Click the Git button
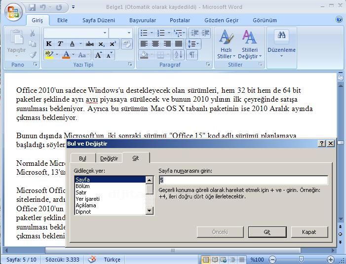The height and width of the screenshot is (264, 346). tap(267, 232)
